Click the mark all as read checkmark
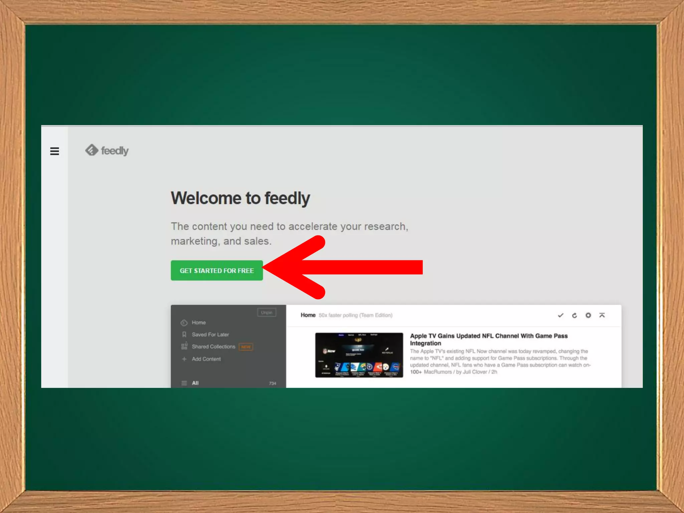The width and height of the screenshot is (684, 513). tap(560, 315)
